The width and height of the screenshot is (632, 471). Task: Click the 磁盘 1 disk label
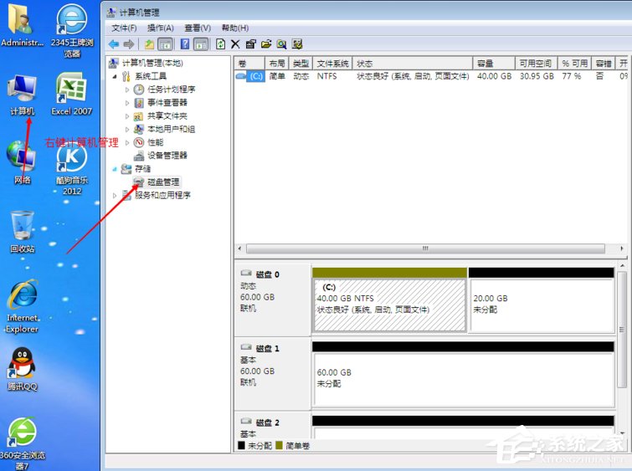tap(268, 349)
